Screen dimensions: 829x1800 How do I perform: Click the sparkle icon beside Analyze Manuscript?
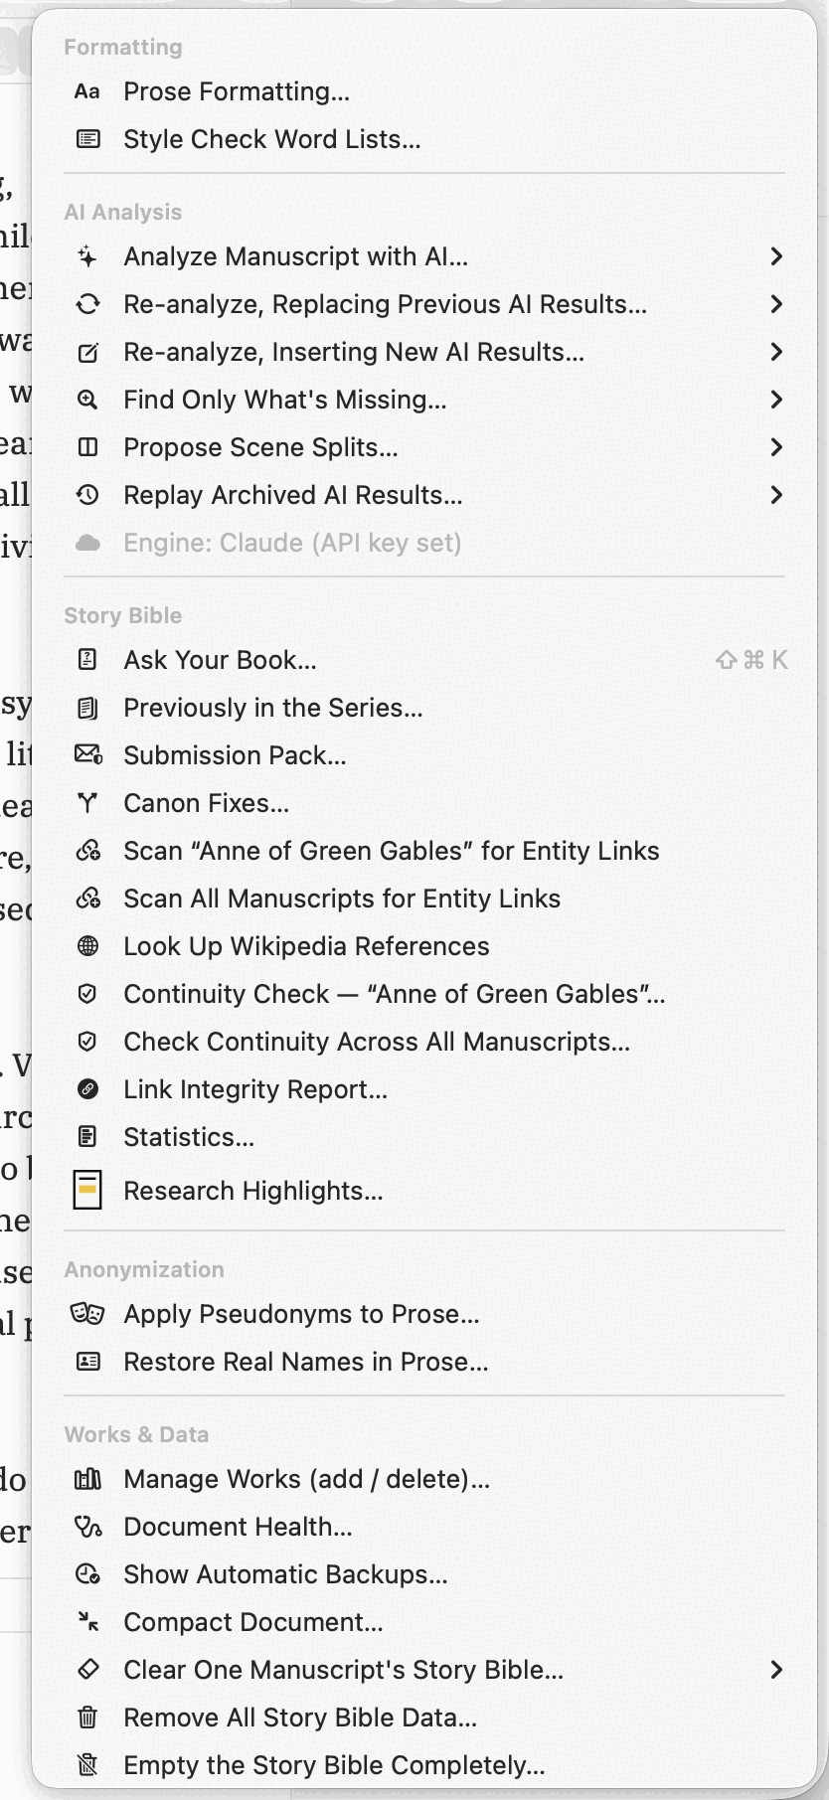point(87,256)
